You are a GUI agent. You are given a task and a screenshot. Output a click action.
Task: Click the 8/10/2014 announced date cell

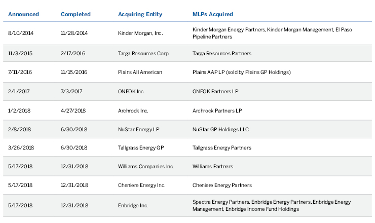pos(19,33)
